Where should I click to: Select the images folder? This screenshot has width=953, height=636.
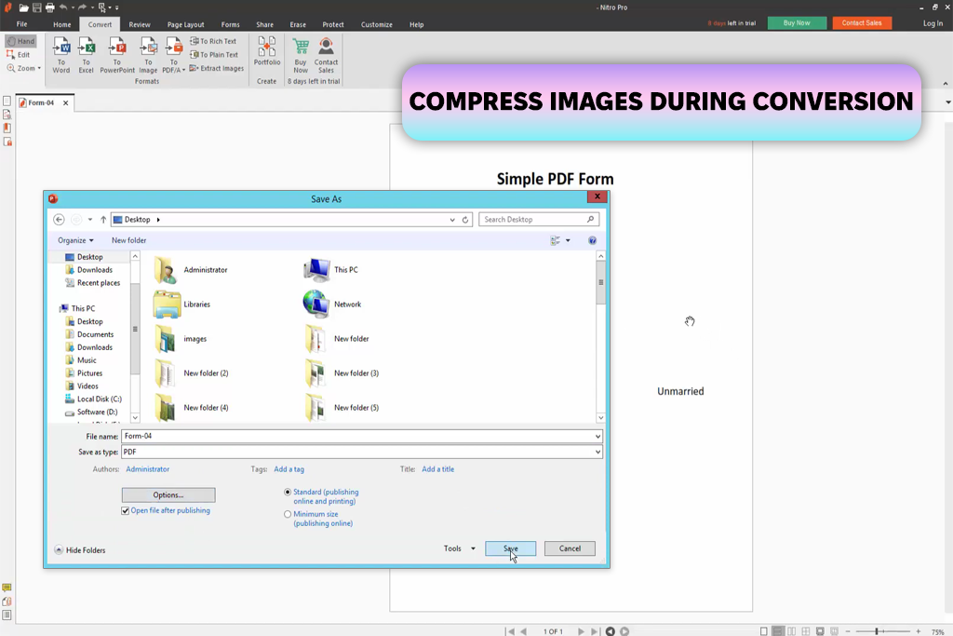point(180,339)
